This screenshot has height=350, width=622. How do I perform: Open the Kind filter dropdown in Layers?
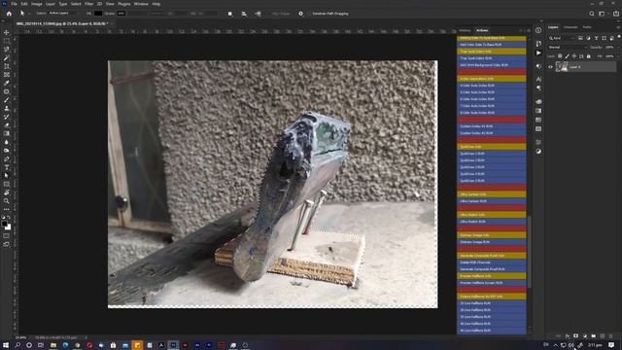tap(562, 38)
